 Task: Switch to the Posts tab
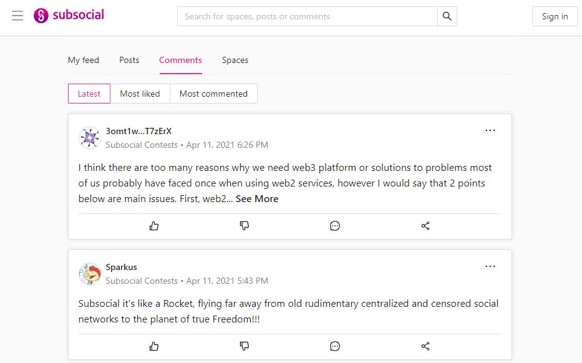(x=129, y=60)
